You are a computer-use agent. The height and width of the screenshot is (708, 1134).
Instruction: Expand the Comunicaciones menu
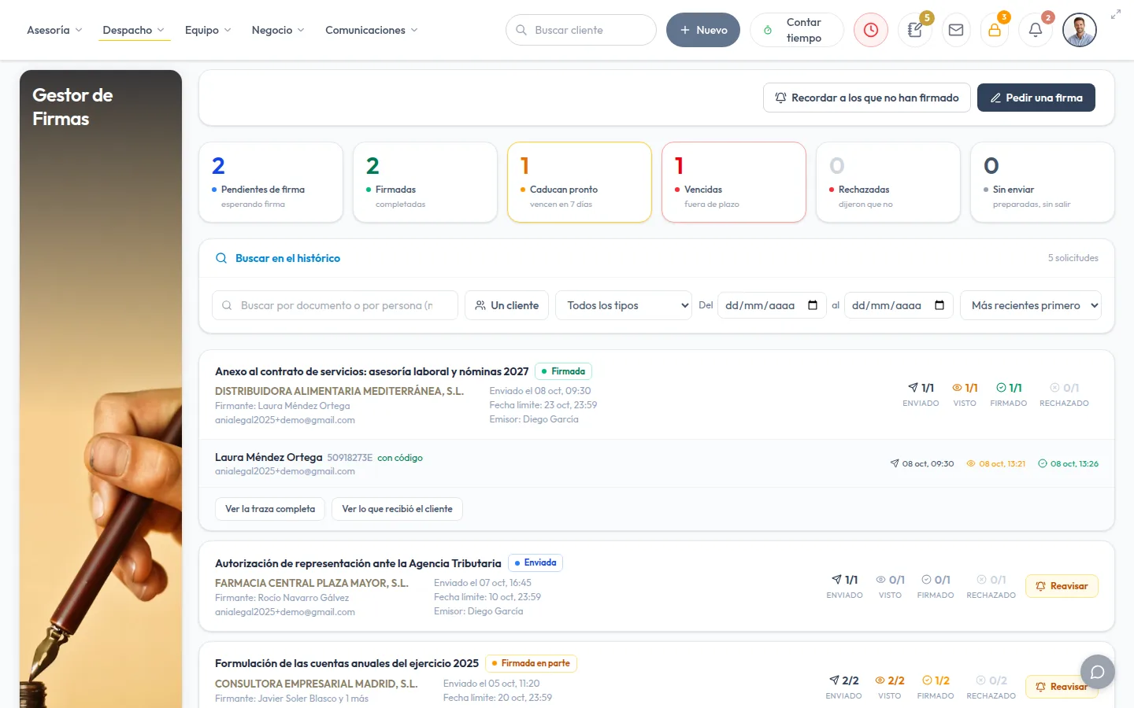pos(372,30)
